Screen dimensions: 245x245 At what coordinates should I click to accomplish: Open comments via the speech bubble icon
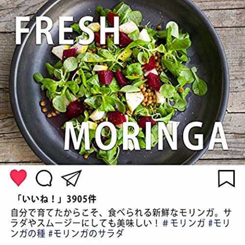pyautogui.click(x=44, y=178)
